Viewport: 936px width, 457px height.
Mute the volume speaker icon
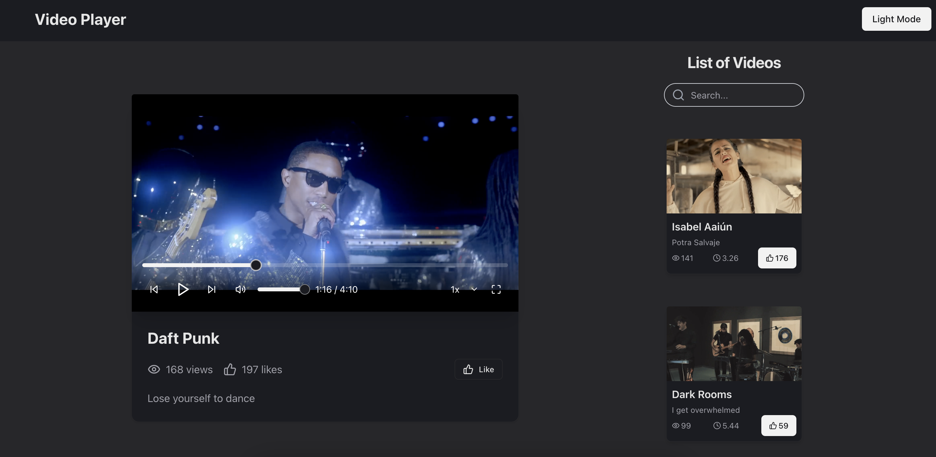[240, 289]
